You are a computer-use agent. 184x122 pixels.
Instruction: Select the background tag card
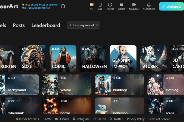click(x=19, y=85)
